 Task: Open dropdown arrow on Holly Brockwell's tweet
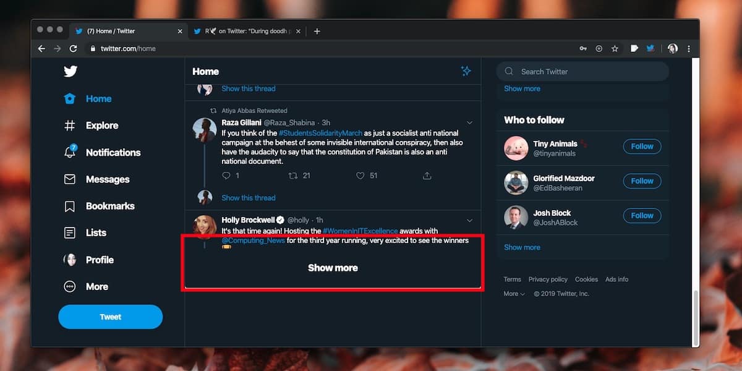(469, 220)
